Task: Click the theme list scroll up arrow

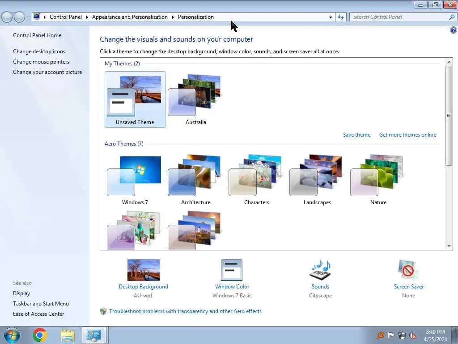Action: pyautogui.click(x=449, y=62)
